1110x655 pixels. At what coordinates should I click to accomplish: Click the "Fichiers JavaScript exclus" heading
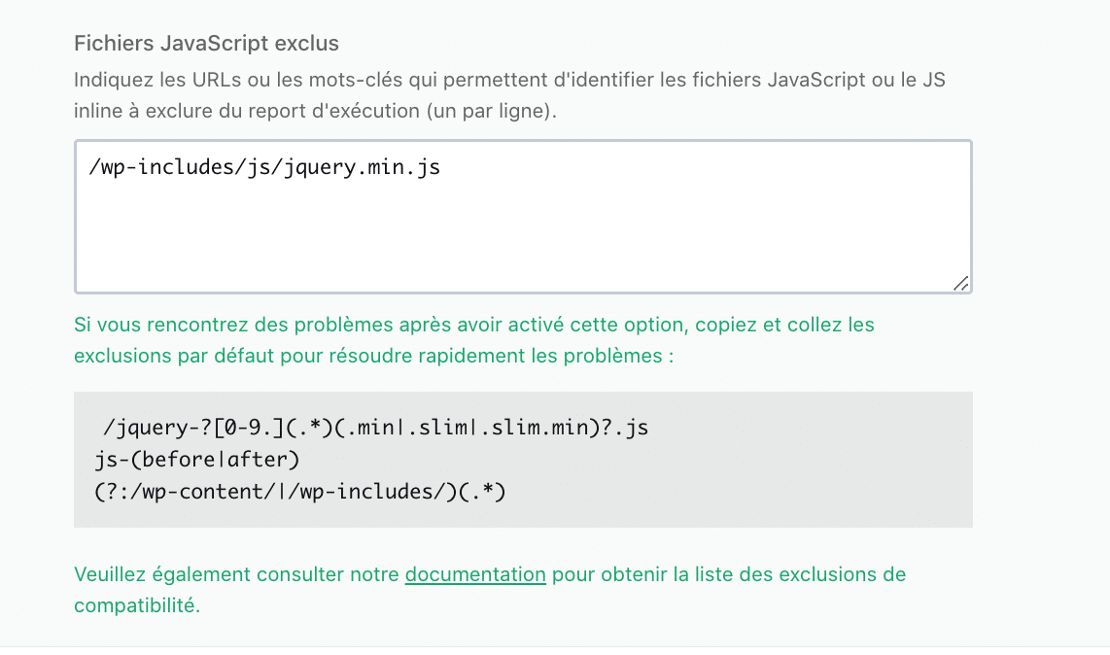(206, 44)
